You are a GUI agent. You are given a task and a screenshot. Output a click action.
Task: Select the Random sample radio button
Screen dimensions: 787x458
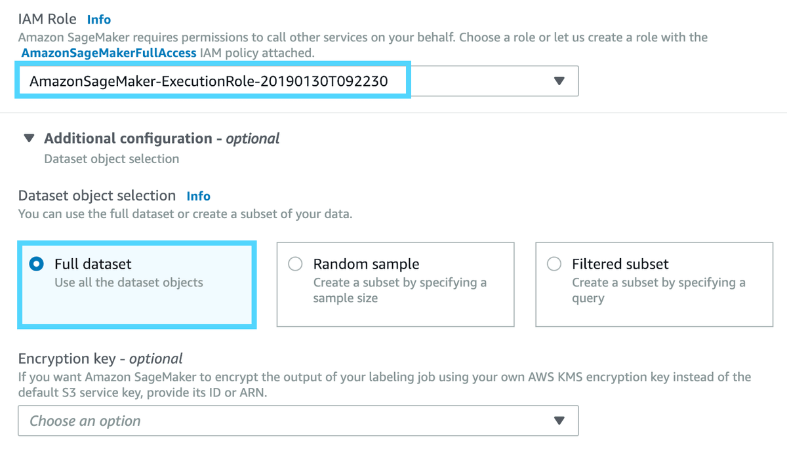(296, 264)
